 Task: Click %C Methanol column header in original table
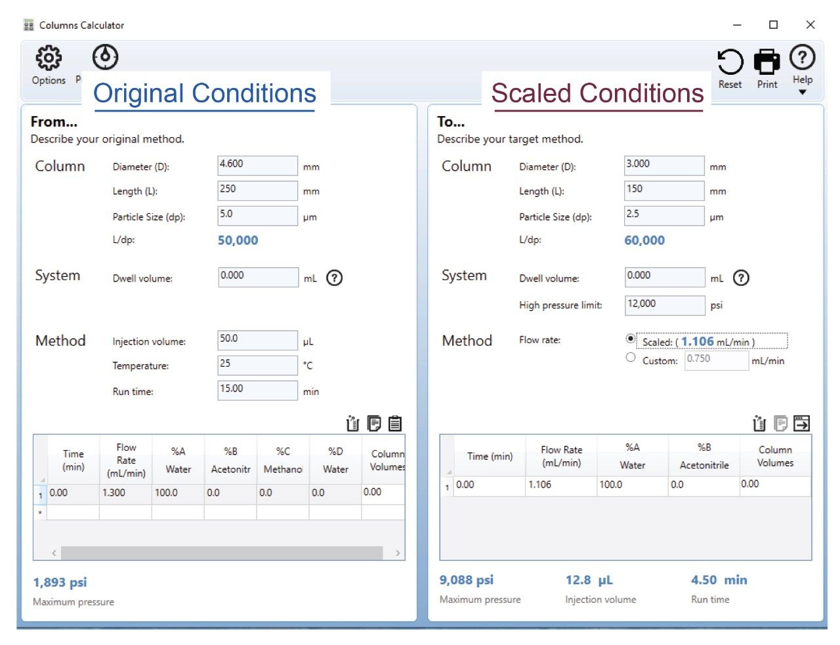click(x=283, y=460)
